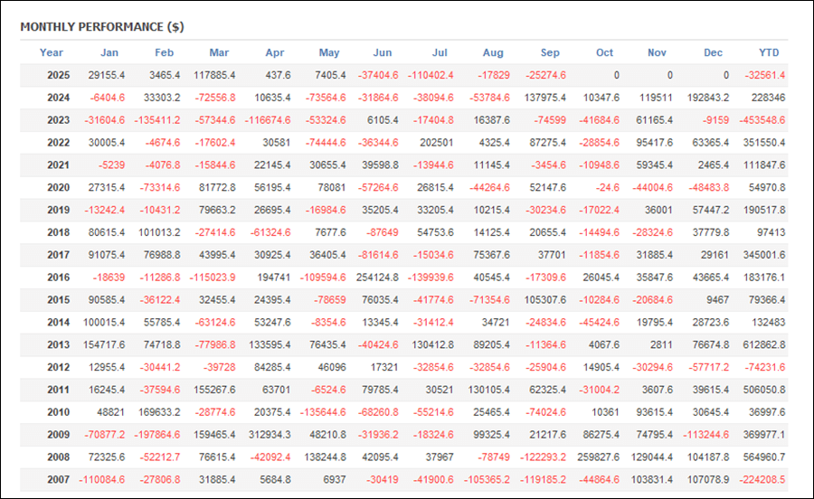Select the 2007 year row label
This screenshot has width=814, height=499.
pyautogui.click(x=58, y=480)
